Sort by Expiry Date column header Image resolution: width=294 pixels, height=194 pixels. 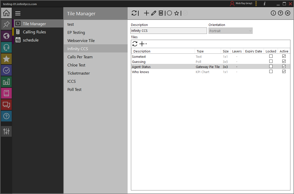click(253, 51)
